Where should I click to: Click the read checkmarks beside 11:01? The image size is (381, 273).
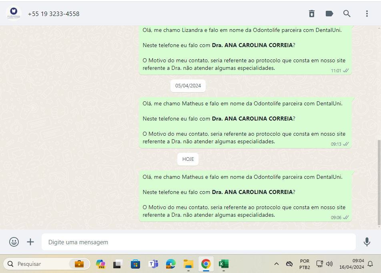tap(346, 71)
